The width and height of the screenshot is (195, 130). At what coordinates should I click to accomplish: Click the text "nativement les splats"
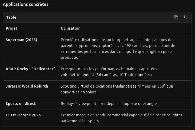point(80,121)
